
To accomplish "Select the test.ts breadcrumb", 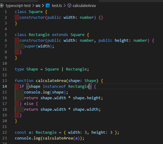I will (57, 6).
